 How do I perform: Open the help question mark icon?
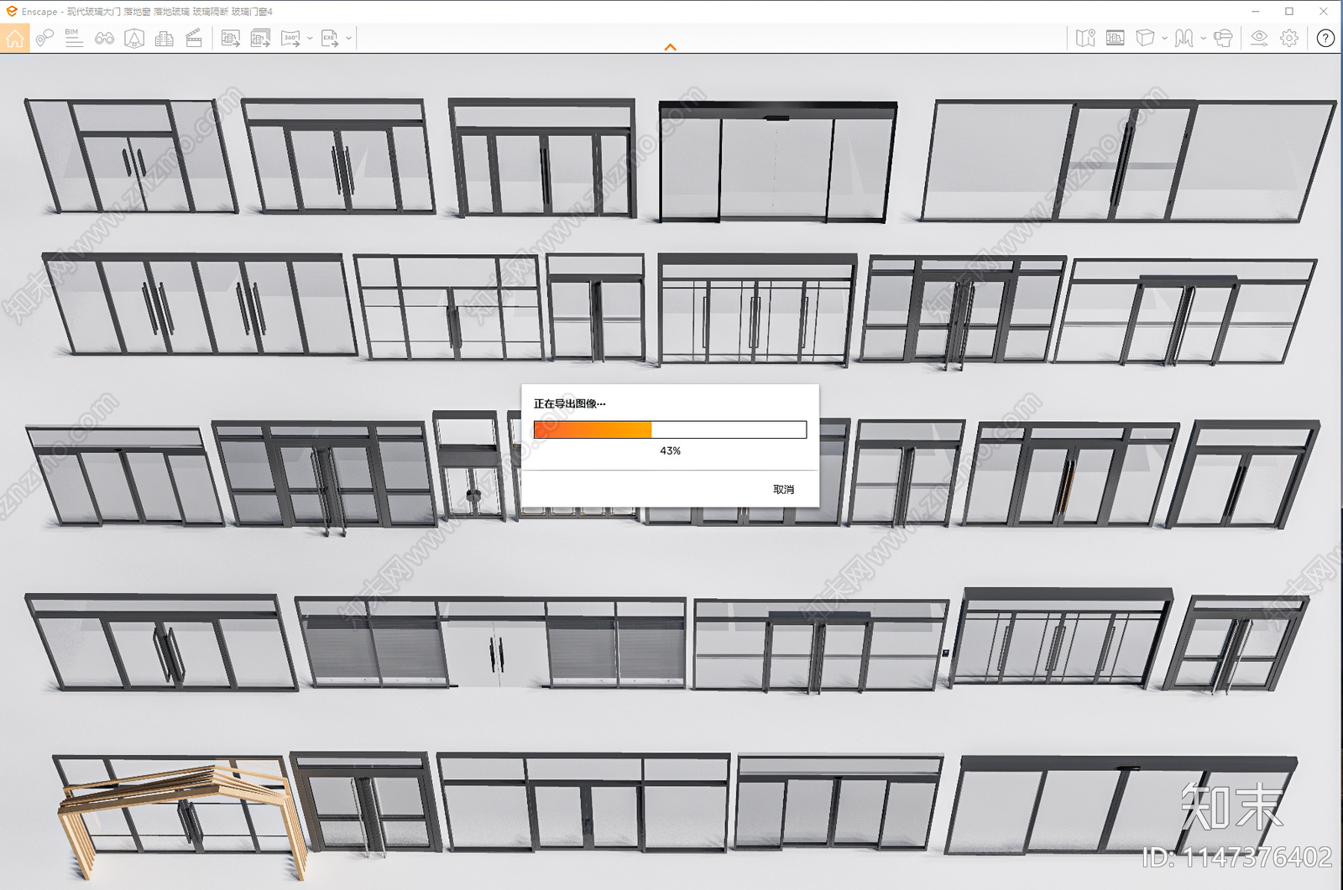tap(1325, 39)
